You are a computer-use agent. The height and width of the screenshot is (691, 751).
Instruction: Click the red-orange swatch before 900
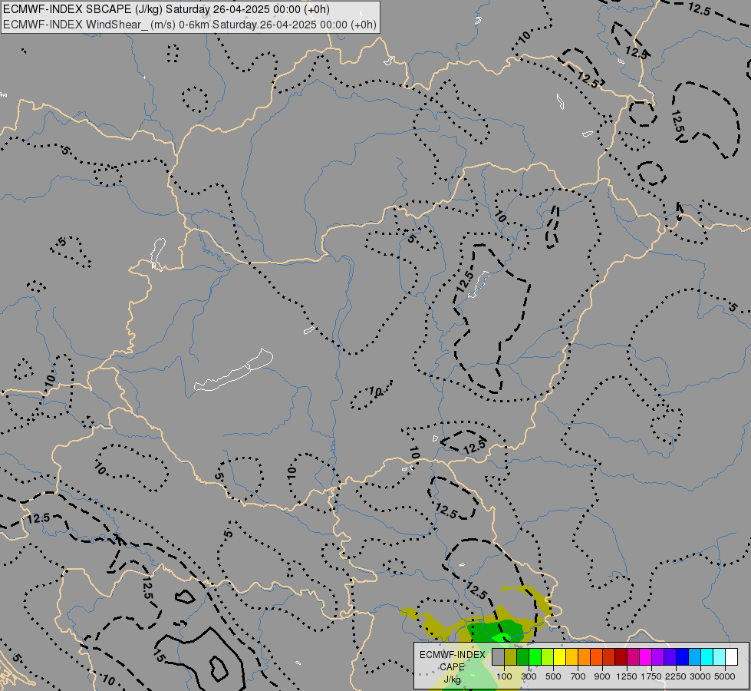click(x=596, y=657)
